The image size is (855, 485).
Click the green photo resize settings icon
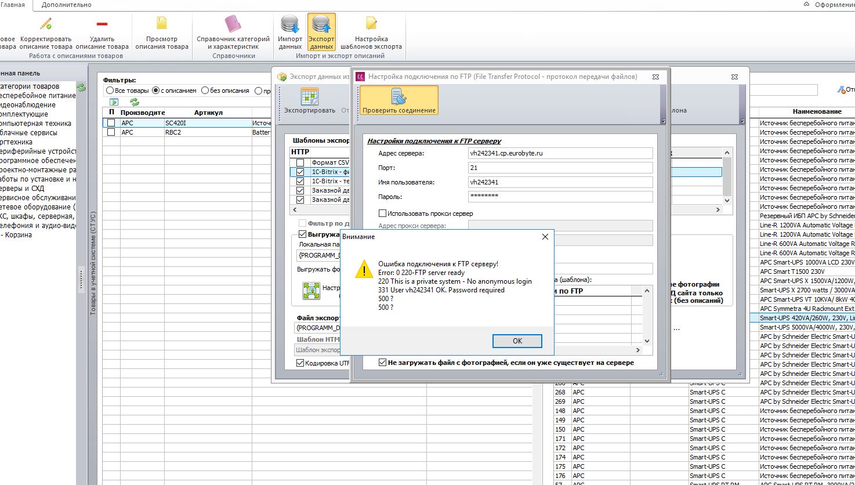point(311,291)
